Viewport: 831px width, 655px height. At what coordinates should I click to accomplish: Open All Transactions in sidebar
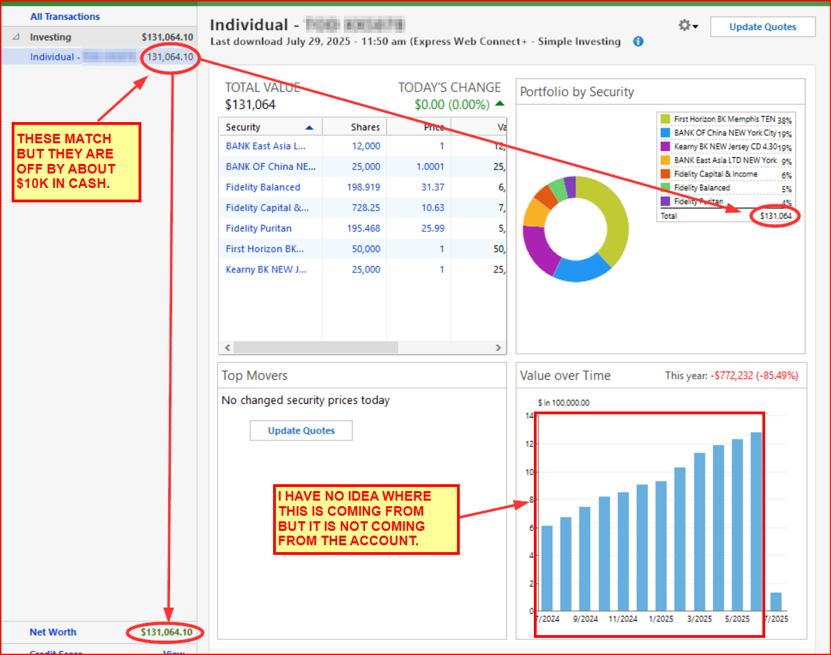point(65,16)
